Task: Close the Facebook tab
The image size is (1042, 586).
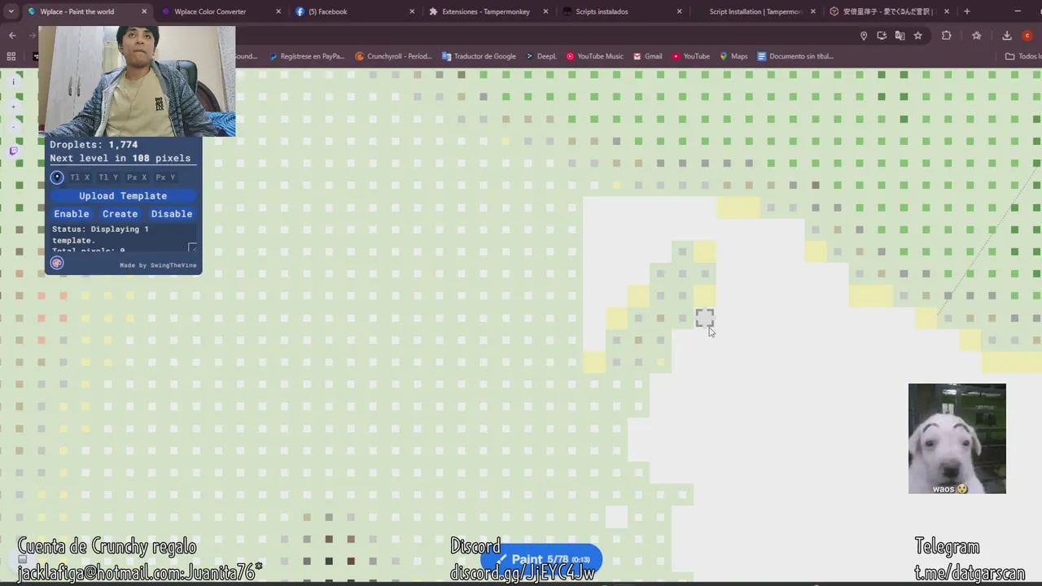Action: 412,11
